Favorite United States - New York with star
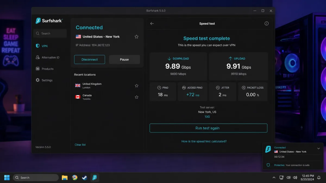This screenshot has height=183, width=326. (x=137, y=37)
